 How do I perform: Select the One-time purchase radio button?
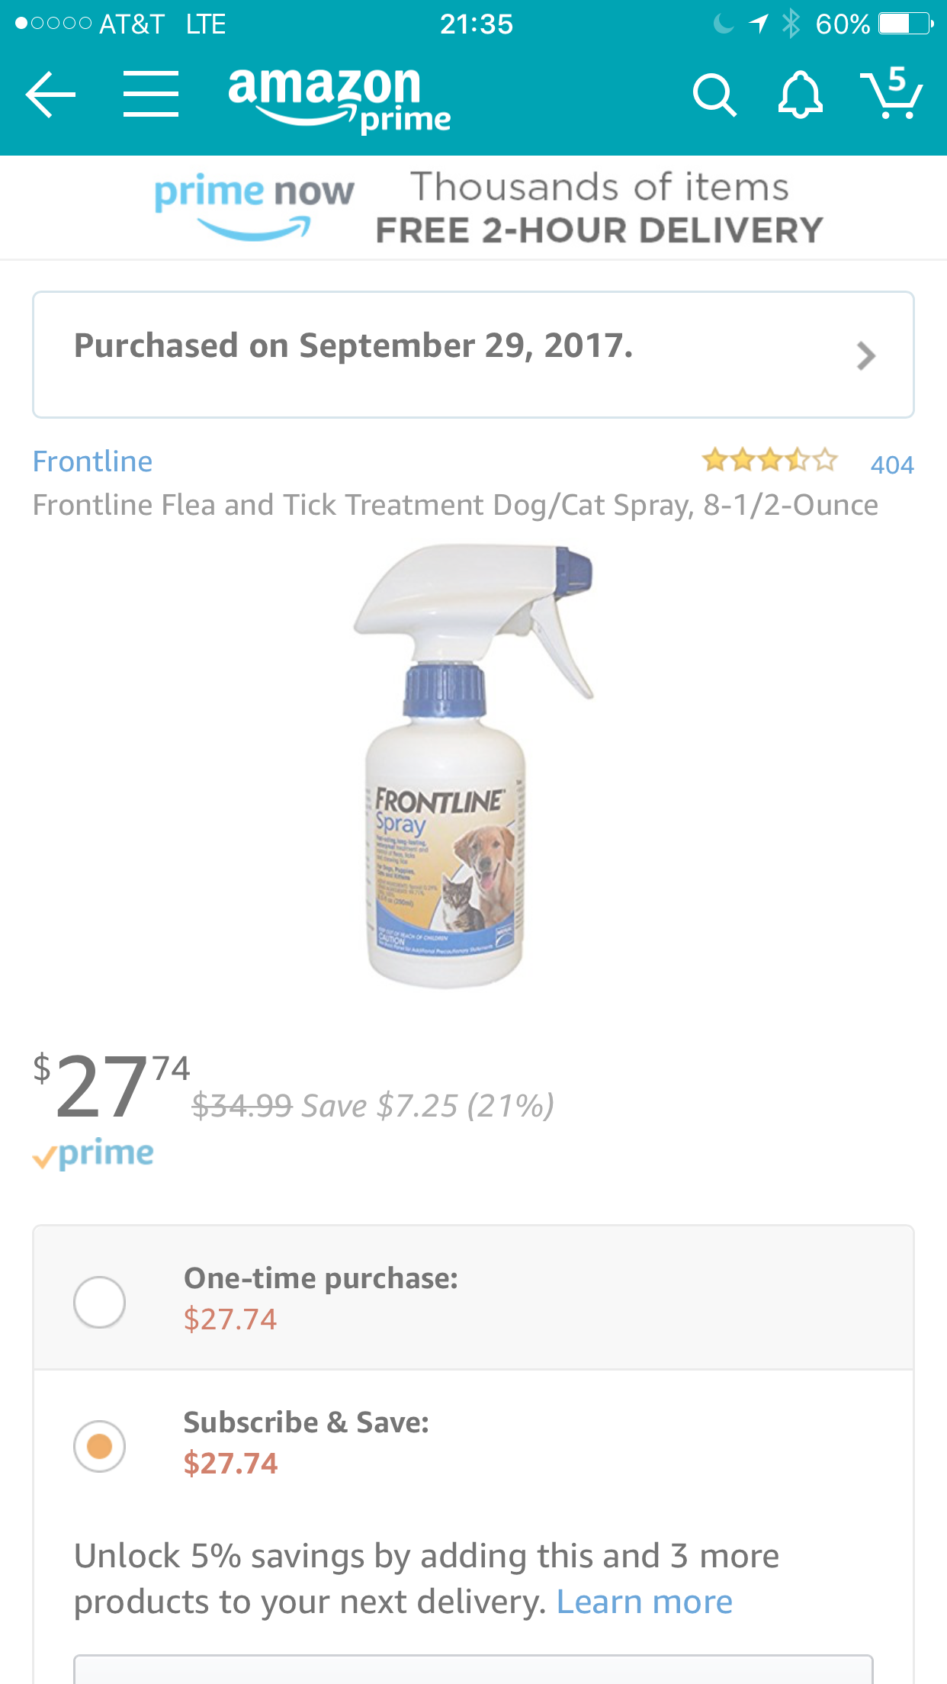pyautogui.click(x=100, y=1301)
